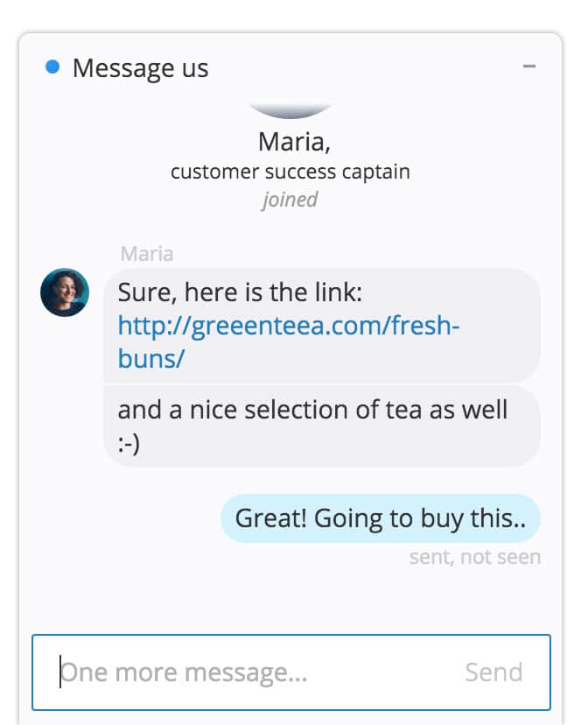The image size is (581, 725).
Task: Click the blank header space beside 'Message us'
Action: 365,67
